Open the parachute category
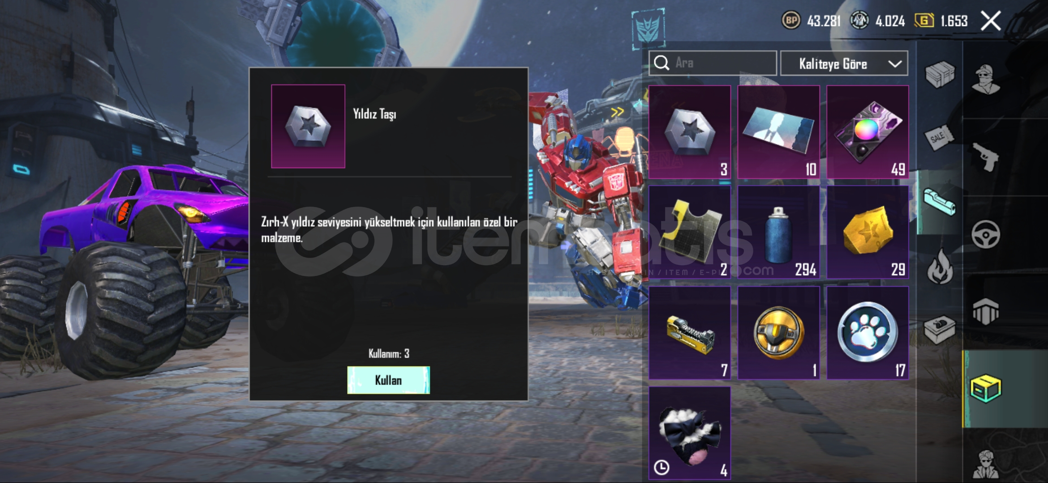 tap(986, 311)
